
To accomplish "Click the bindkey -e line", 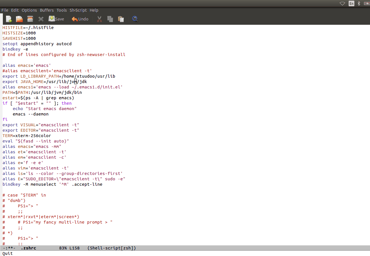I will coord(15,49).
